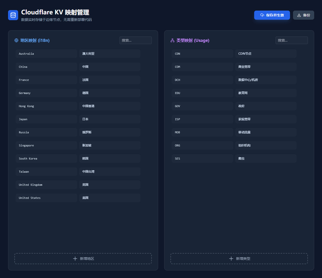The image size is (322, 278).
Task: Edit the 商业宽带 value field
Action: pos(266,67)
